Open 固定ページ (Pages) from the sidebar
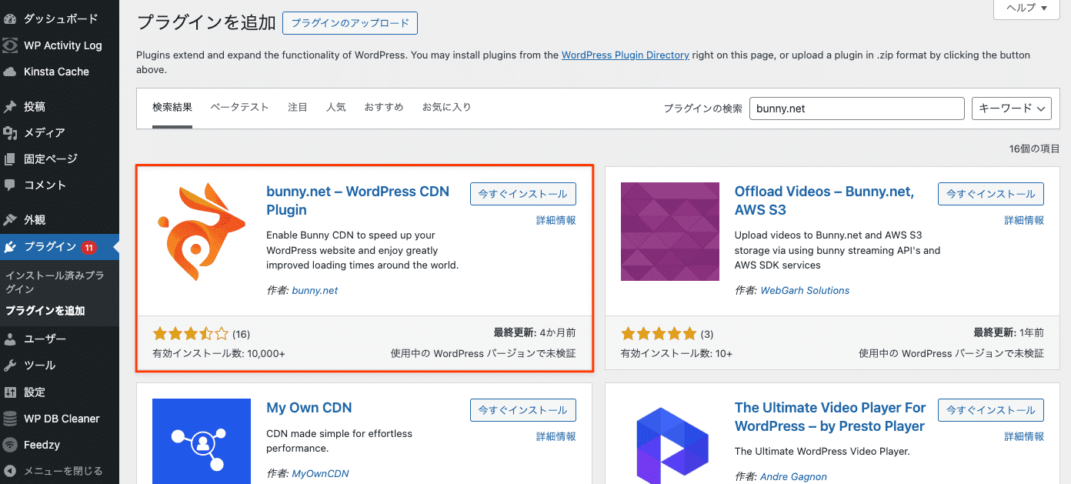1071x484 pixels. [46, 159]
